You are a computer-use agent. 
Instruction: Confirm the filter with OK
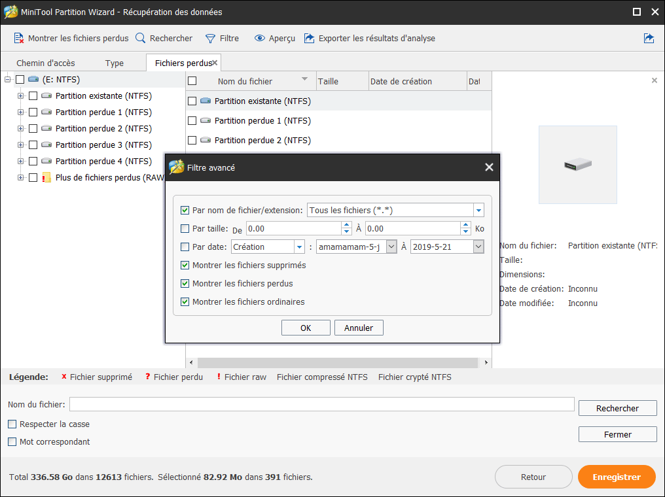coord(306,328)
